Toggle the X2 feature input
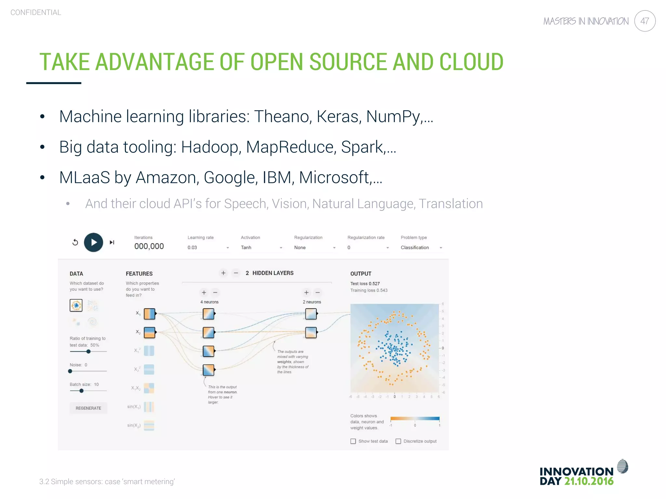 click(150, 332)
